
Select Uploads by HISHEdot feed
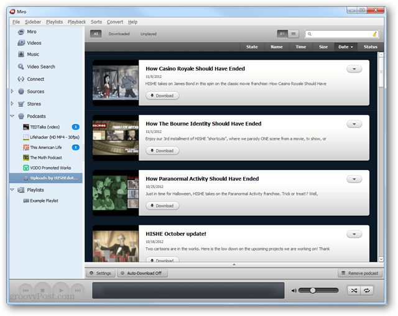click(46, 178)
